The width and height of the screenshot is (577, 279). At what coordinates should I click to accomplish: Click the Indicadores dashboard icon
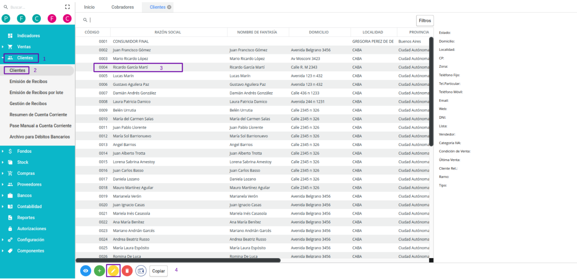(10, 36)
